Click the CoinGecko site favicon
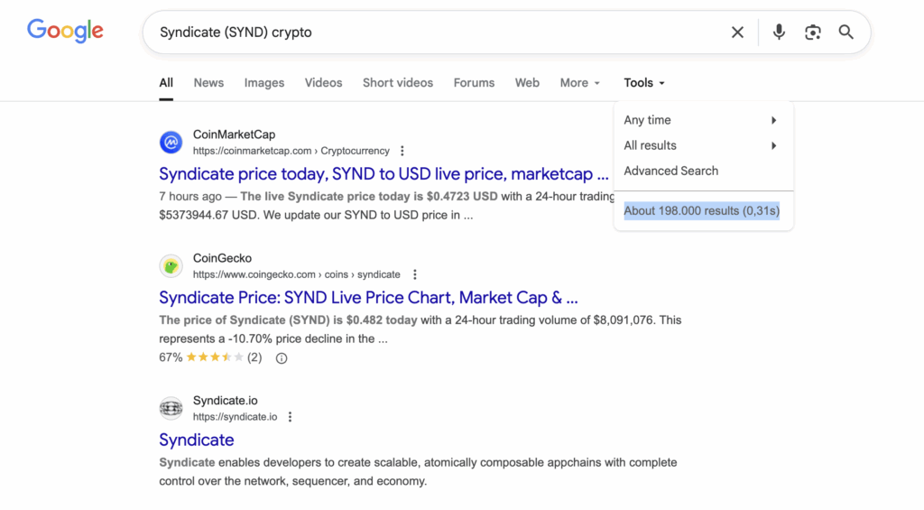This screenshot has width=924, height=510. tap(171, 266)
